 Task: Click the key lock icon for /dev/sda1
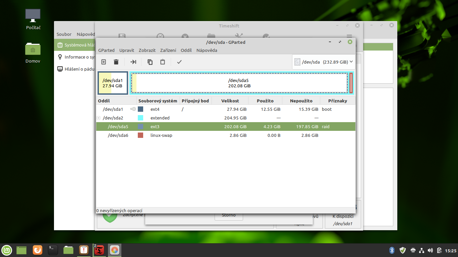coord(133,109)
